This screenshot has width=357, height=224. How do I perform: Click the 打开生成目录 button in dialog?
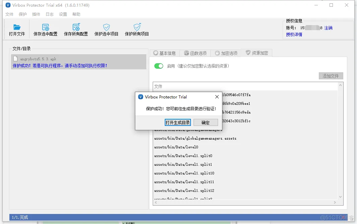[177, 123]
